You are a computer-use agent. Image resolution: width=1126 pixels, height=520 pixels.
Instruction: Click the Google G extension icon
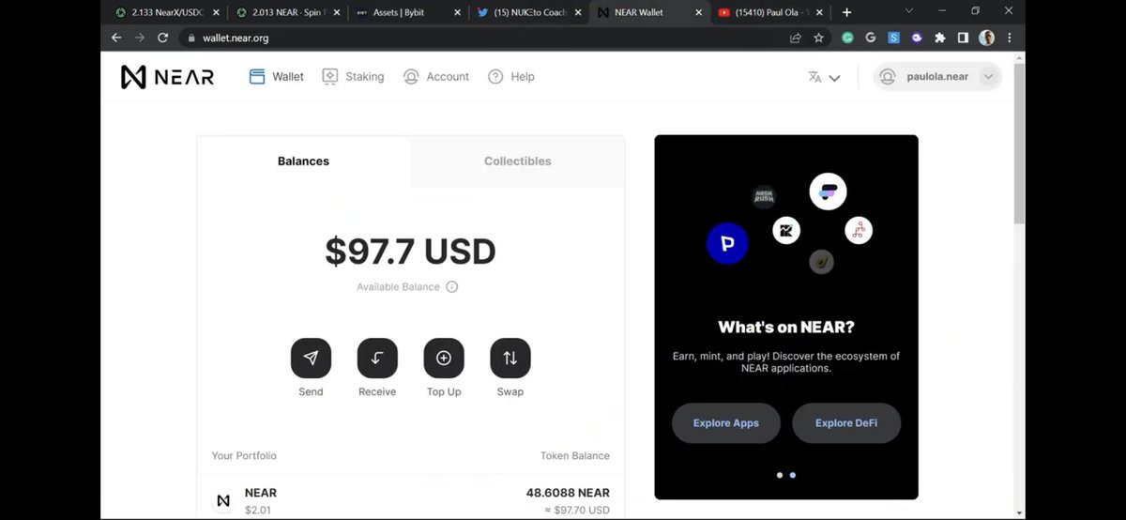click(x=871, y=38)
